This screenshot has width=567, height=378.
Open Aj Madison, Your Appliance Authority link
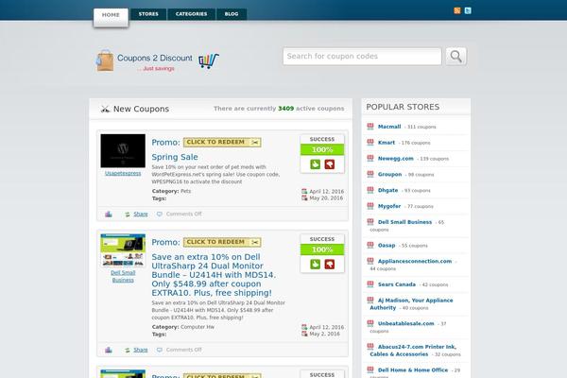pos(411,304)
